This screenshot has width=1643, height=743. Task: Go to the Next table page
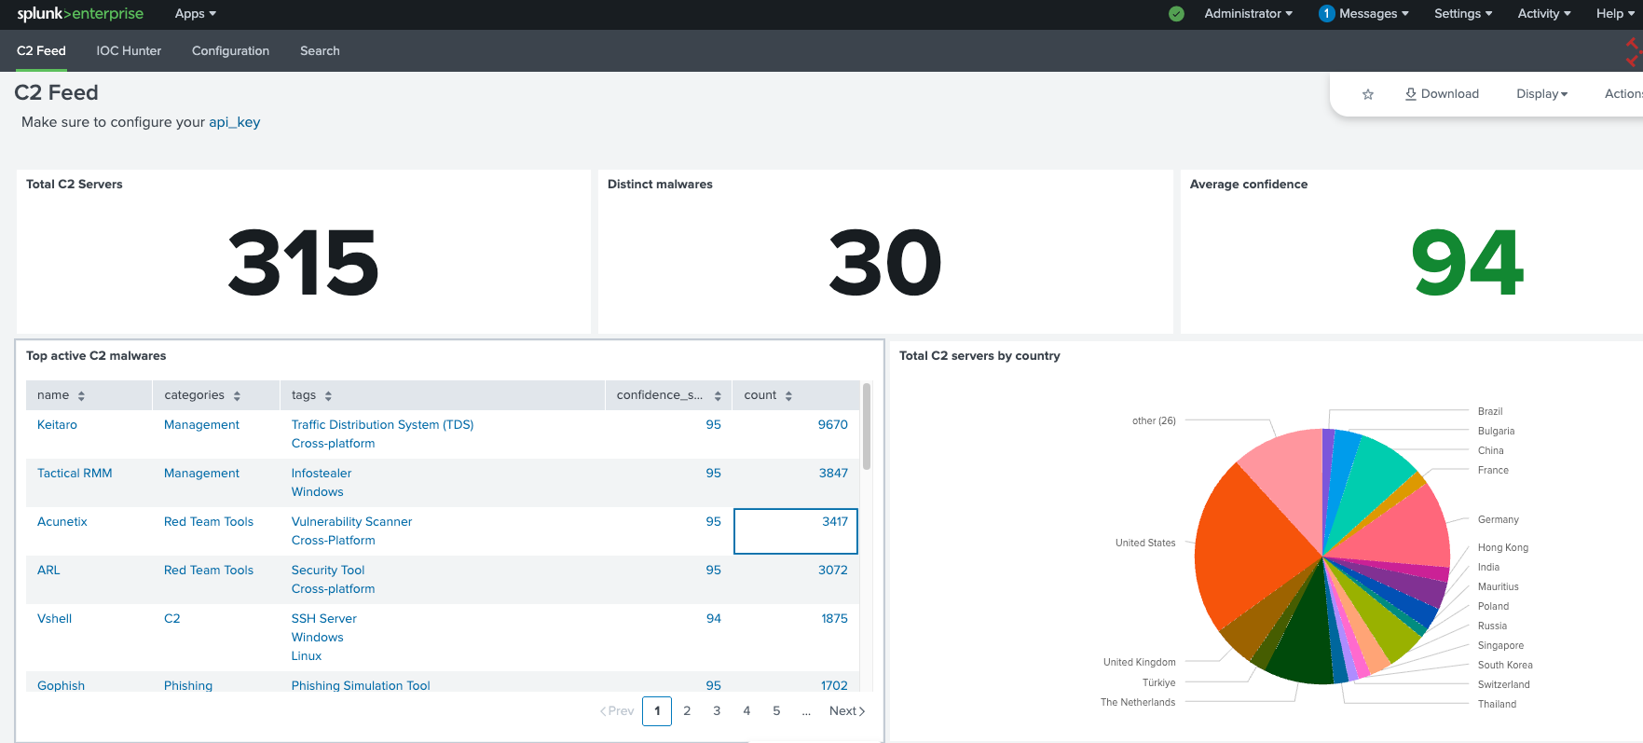click(847, 710)
